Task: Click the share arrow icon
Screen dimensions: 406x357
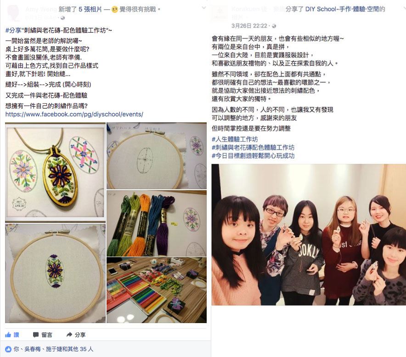Action: [x=69, y=335]
